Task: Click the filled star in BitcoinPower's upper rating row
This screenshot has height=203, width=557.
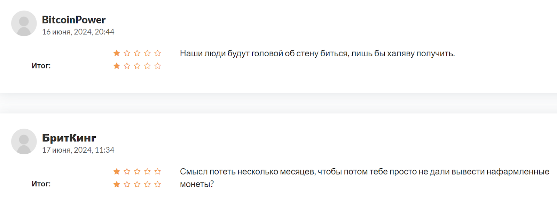Action: click(117, 53)
